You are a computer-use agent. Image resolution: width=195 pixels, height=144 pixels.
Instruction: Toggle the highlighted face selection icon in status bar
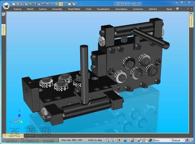tap(139, 140)
